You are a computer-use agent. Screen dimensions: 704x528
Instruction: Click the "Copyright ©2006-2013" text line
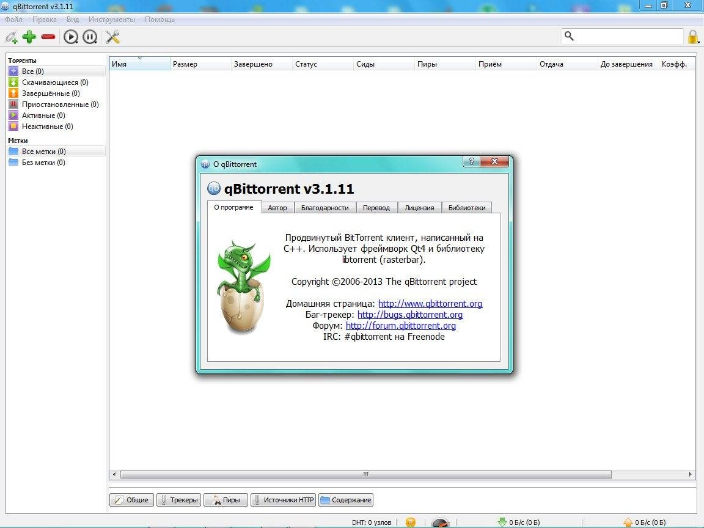[384, 282]
